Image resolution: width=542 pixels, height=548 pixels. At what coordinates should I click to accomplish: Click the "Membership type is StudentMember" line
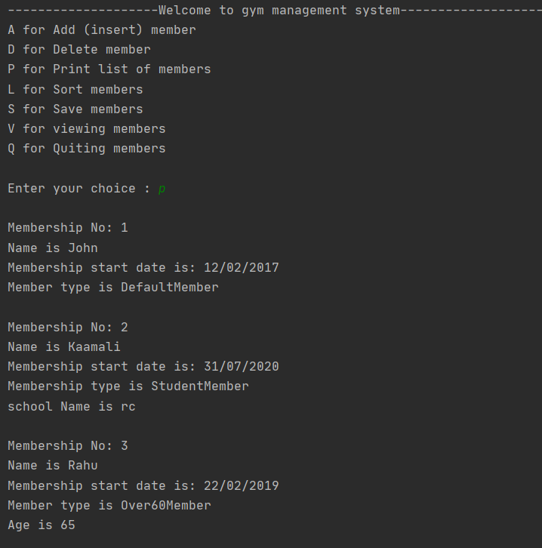128,386
